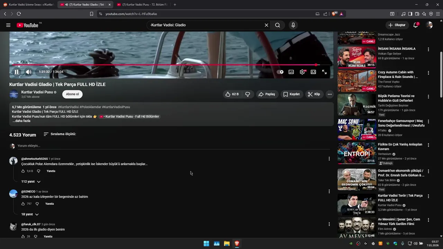Click the share page icon in address bar

coord(325,14)
